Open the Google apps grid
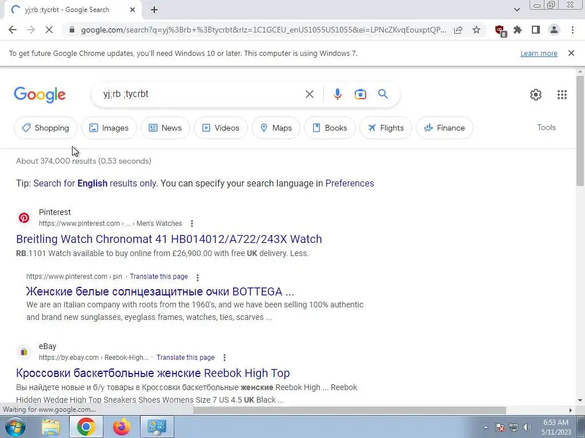The height and width of the screenshot is (438, 585). click(x=562, y=95)
